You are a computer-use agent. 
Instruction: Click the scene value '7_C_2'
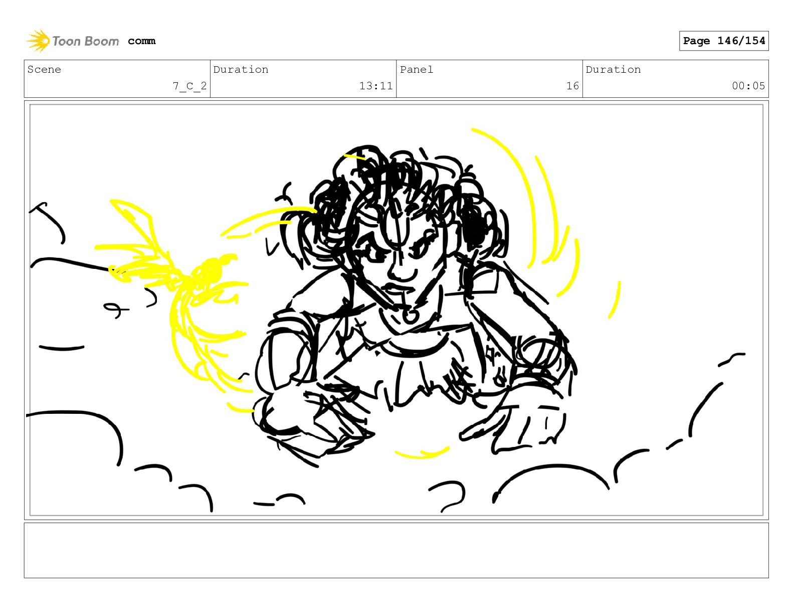click(x=189, y=86)
